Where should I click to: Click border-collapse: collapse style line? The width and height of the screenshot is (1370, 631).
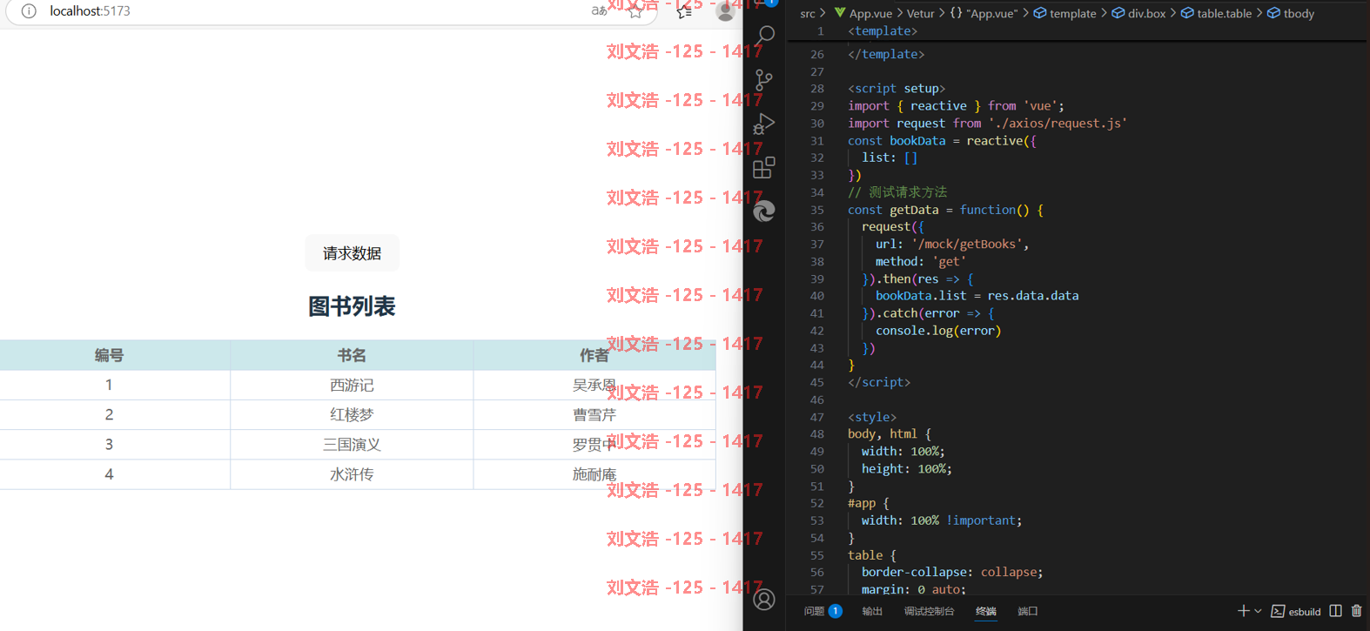[x=952, y=572]
